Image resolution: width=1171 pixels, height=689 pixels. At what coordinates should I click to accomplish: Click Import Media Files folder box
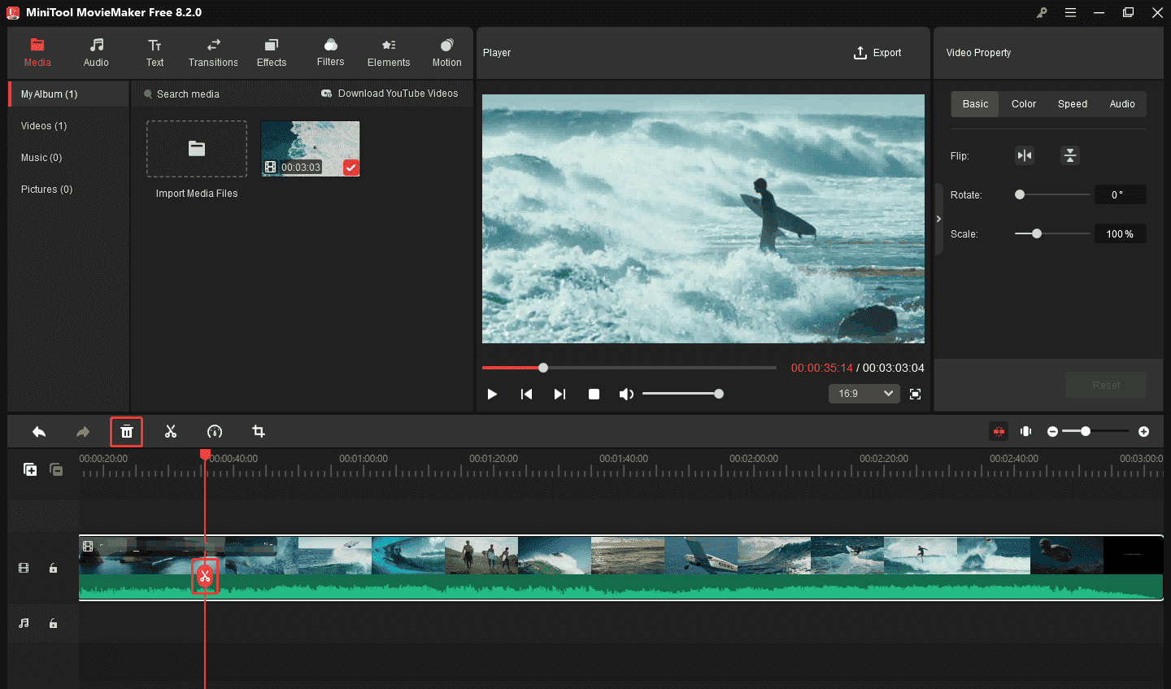197,149
